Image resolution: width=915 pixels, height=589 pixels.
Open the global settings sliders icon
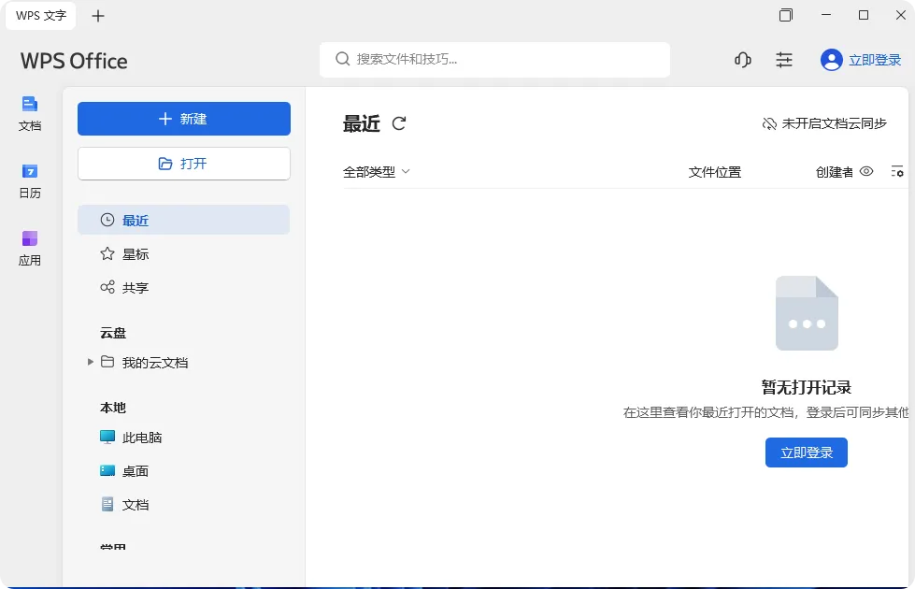784,60
